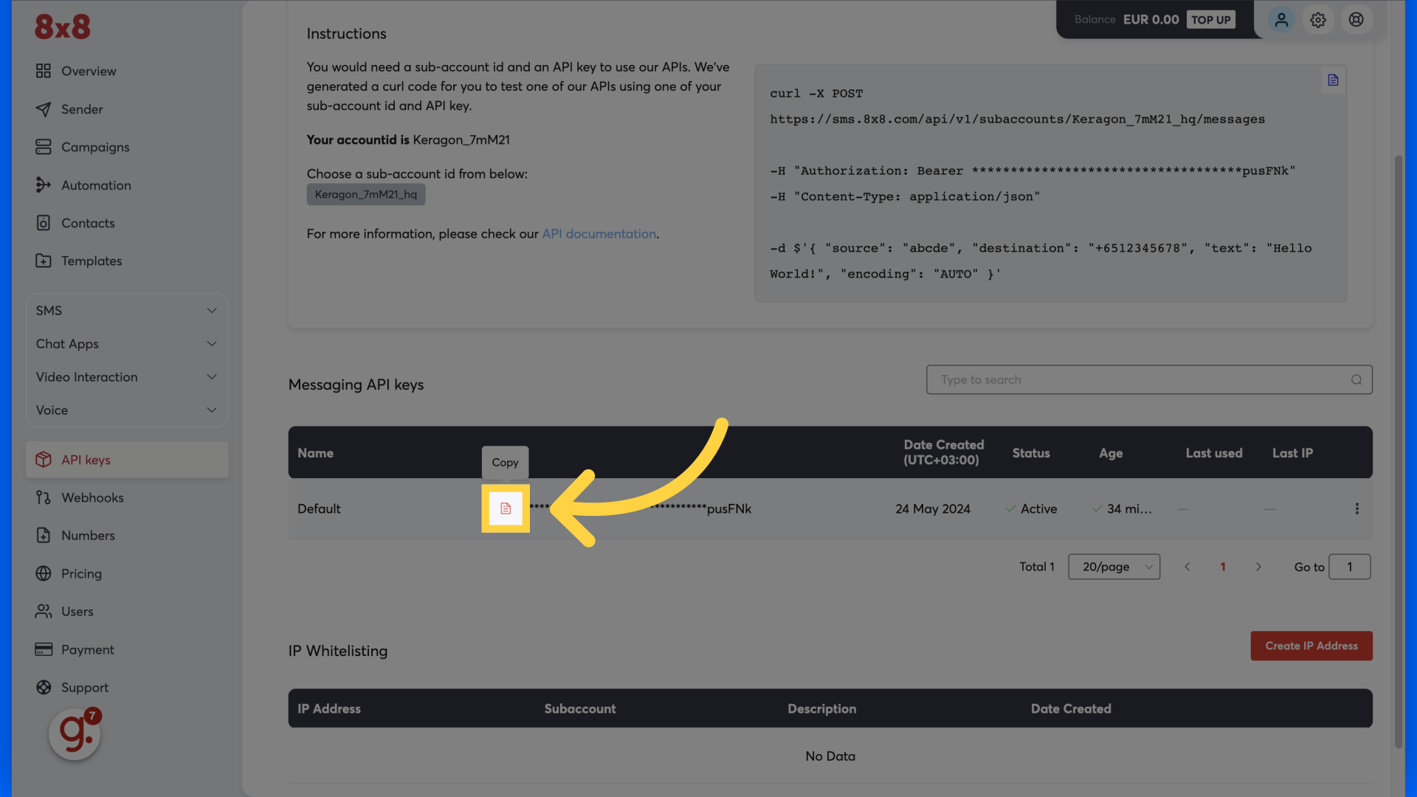Copy the curl code snippet

point(1333,80)
